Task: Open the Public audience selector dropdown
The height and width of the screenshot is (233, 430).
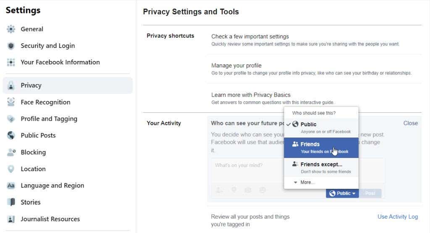Action: coord(342,193)
